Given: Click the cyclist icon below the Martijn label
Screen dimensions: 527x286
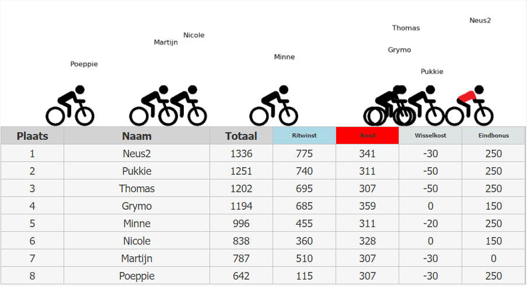Looking at the screenshot, I should click(153, 106).
